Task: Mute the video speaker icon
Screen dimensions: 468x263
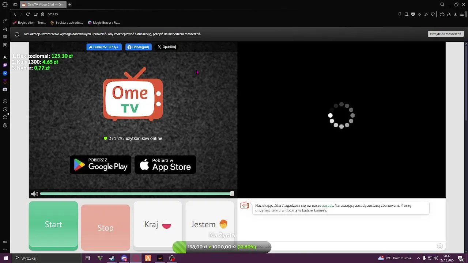Action: 34,194
